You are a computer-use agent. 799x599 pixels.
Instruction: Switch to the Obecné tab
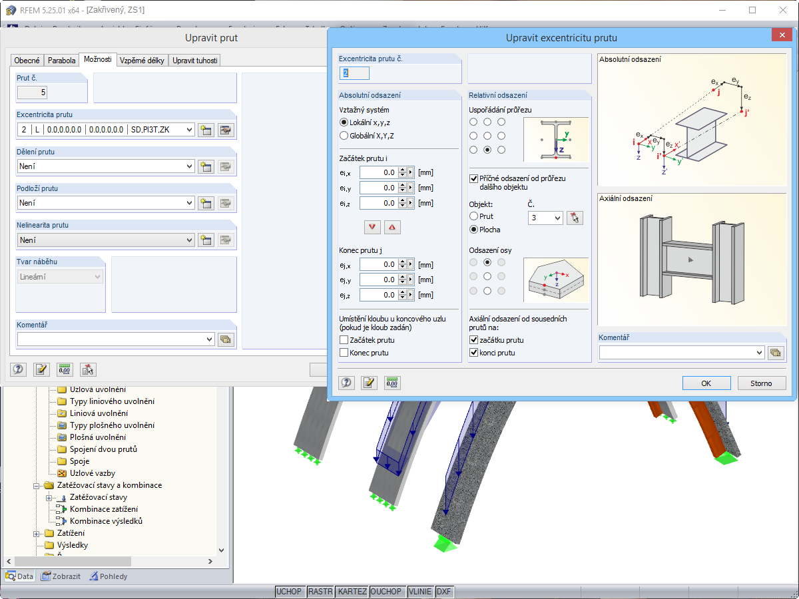[x=27, y=61]
